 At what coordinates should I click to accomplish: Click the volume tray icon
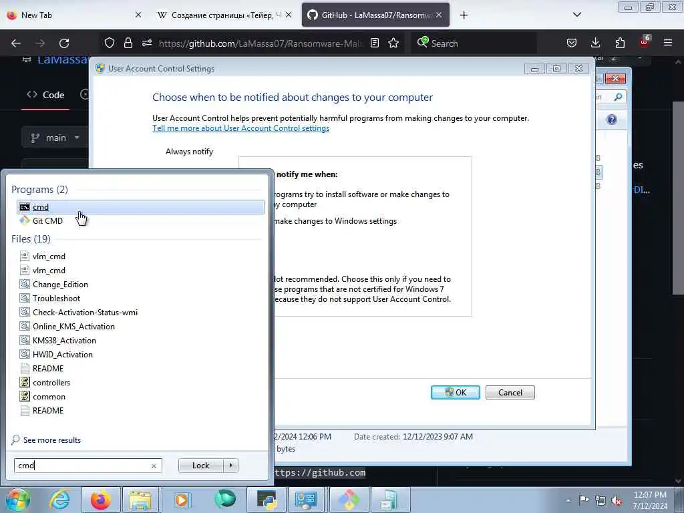tap(617, 500)
